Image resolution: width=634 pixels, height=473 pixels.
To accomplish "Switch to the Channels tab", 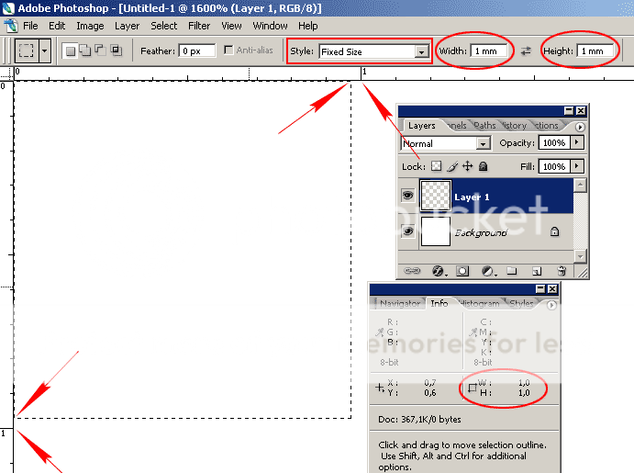I will point(457,126).
